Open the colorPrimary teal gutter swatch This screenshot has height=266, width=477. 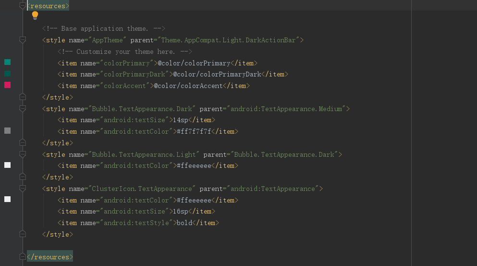8,62
